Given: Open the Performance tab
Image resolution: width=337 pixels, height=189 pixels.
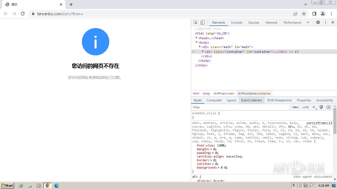Looking at the screenshot, I should 293,23.
